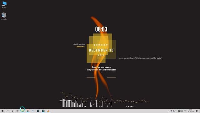Open Chrome from the taskbar

pyautogui.click(x=28, y=111)
